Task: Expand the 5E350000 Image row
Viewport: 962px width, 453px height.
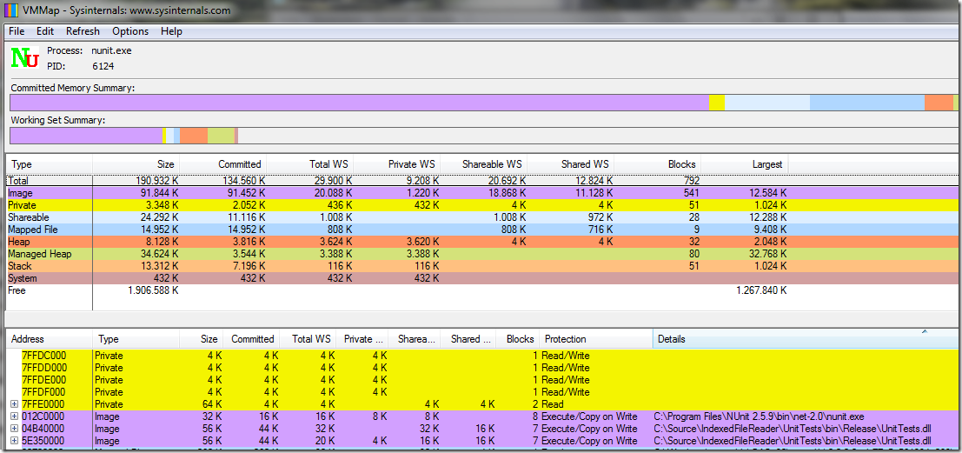Action: 15,441
